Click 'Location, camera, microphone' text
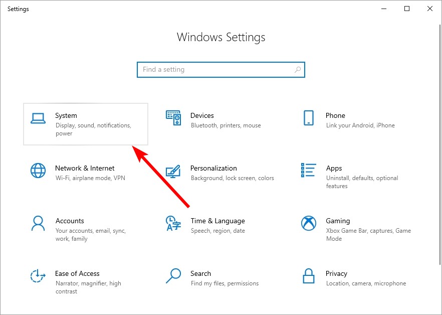Viewport: 442px width, 315px height. 366,283
